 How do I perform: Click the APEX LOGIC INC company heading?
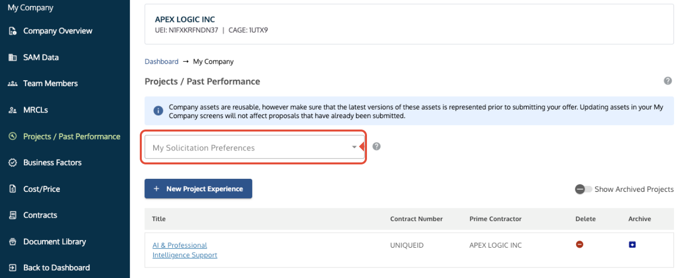pos(185,19)
